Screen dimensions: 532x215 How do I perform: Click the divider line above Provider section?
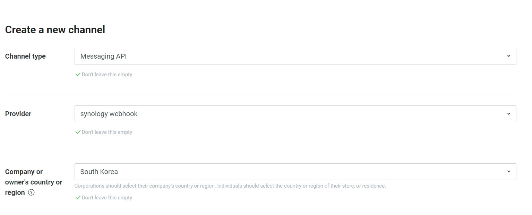[x=260, y=95]
